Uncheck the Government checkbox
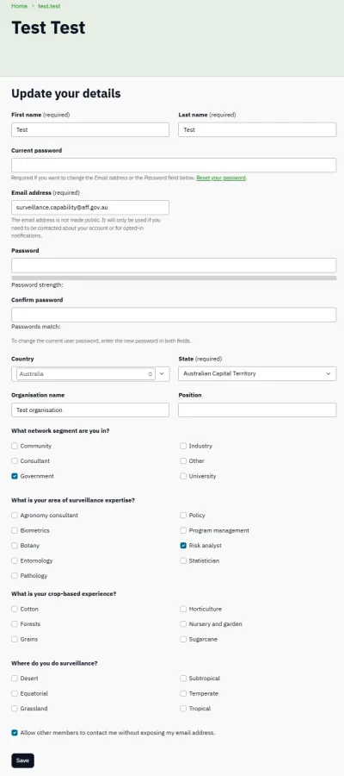 [x=15, y=476]
